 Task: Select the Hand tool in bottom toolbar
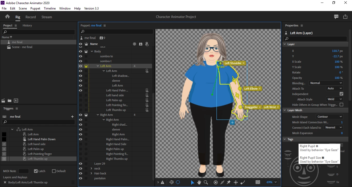coord(199,182)
